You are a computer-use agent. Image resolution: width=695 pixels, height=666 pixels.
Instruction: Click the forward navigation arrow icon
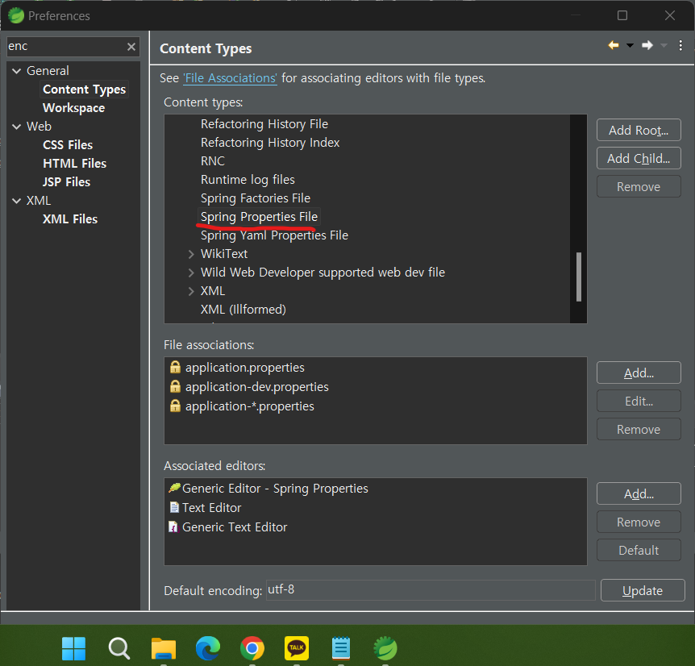pos(647,45)
